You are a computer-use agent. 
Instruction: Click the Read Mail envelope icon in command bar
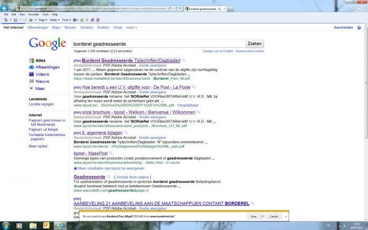25,20
